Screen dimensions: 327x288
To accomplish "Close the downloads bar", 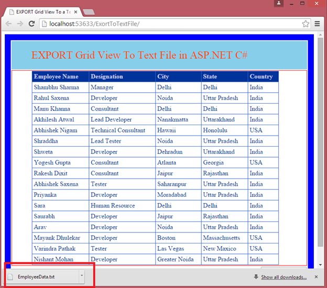I will click(316, 277).
